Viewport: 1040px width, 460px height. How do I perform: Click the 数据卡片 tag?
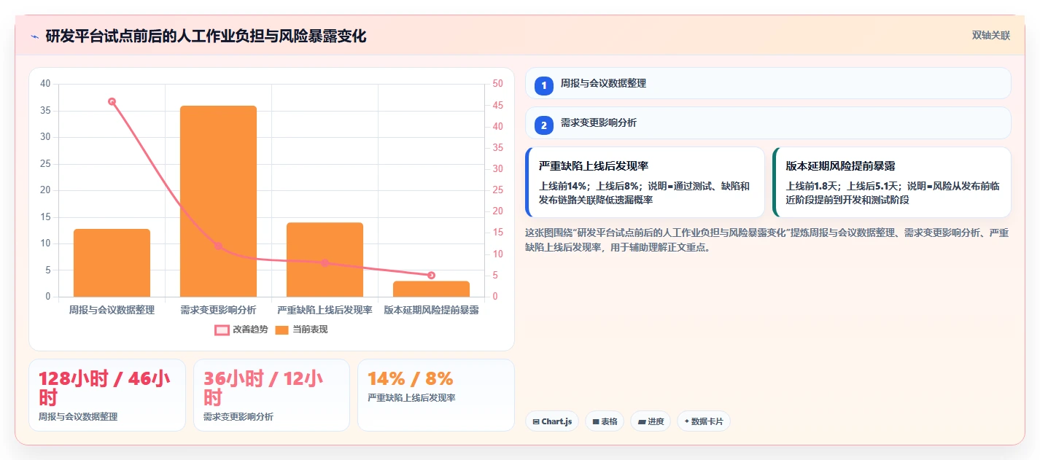tap(704, 421)
